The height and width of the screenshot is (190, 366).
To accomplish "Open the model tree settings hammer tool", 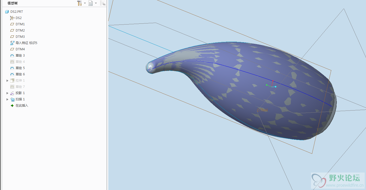I will [79, 3].
